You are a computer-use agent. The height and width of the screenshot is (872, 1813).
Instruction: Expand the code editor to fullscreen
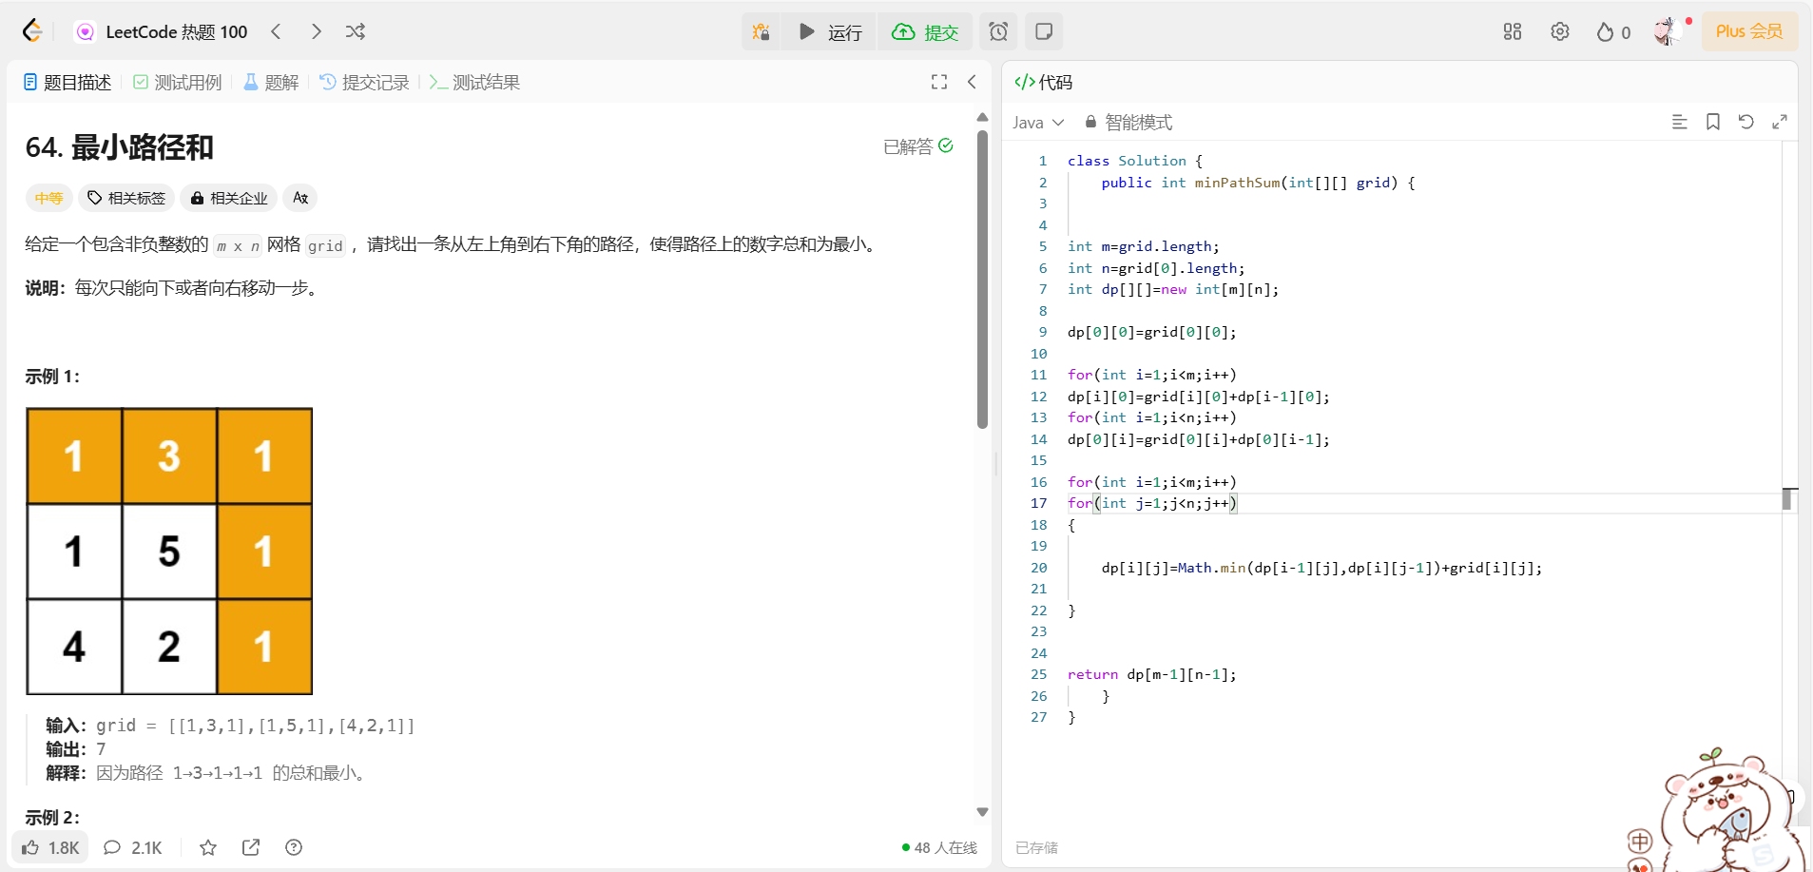(x=1780, y=122)
